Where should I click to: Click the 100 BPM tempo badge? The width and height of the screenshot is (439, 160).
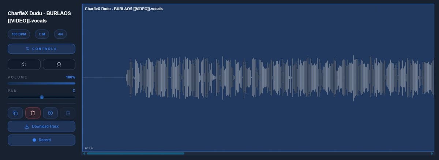(19, 34)
